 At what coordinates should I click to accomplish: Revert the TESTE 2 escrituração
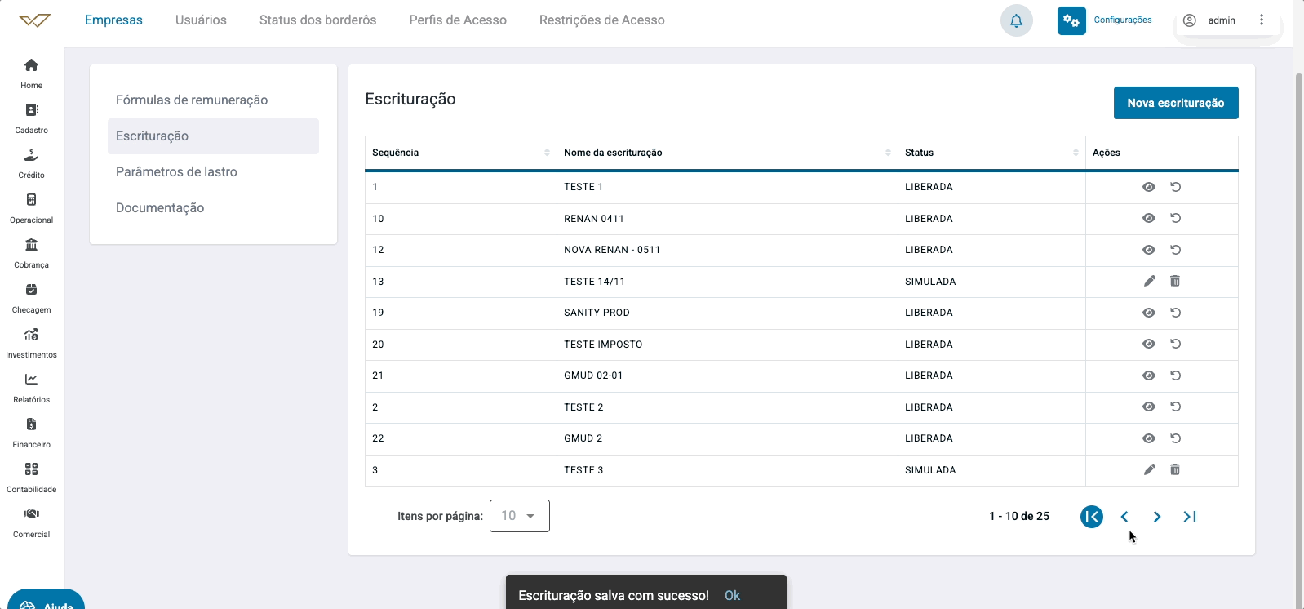(1175, 407)
